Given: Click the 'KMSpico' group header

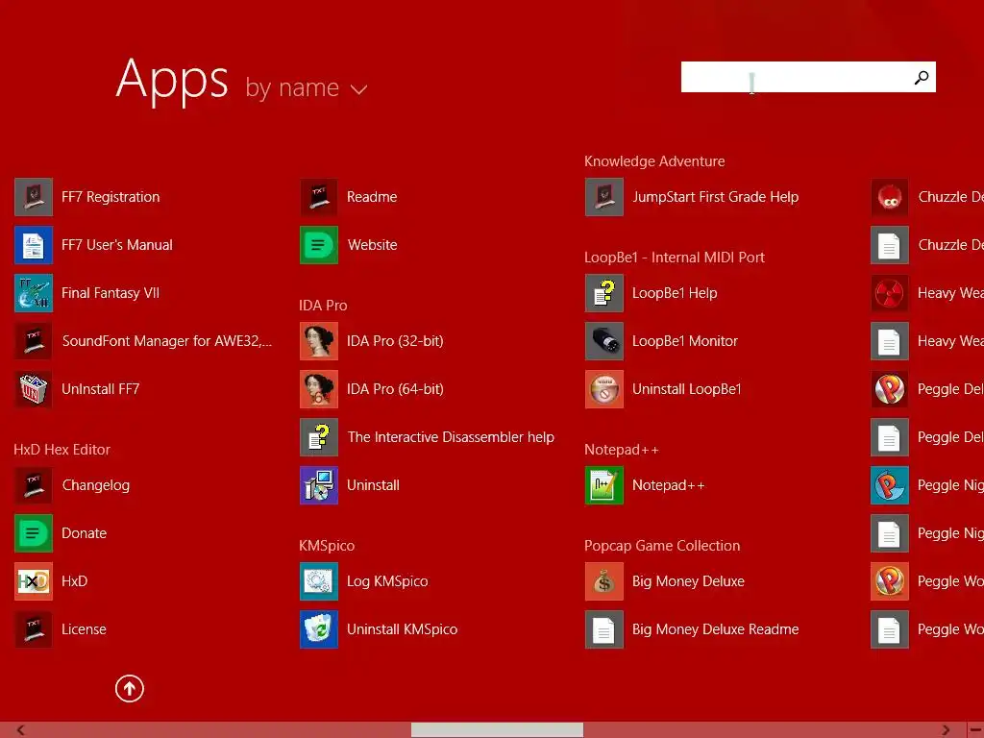Looking at the screenshot, I should [327, 546].
